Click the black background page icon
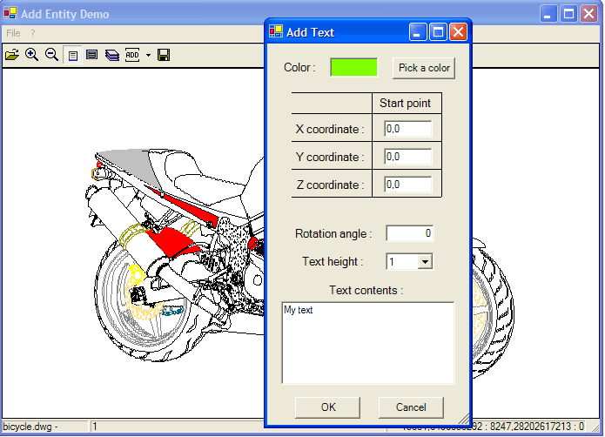The image size is (605, 437). 91,55
